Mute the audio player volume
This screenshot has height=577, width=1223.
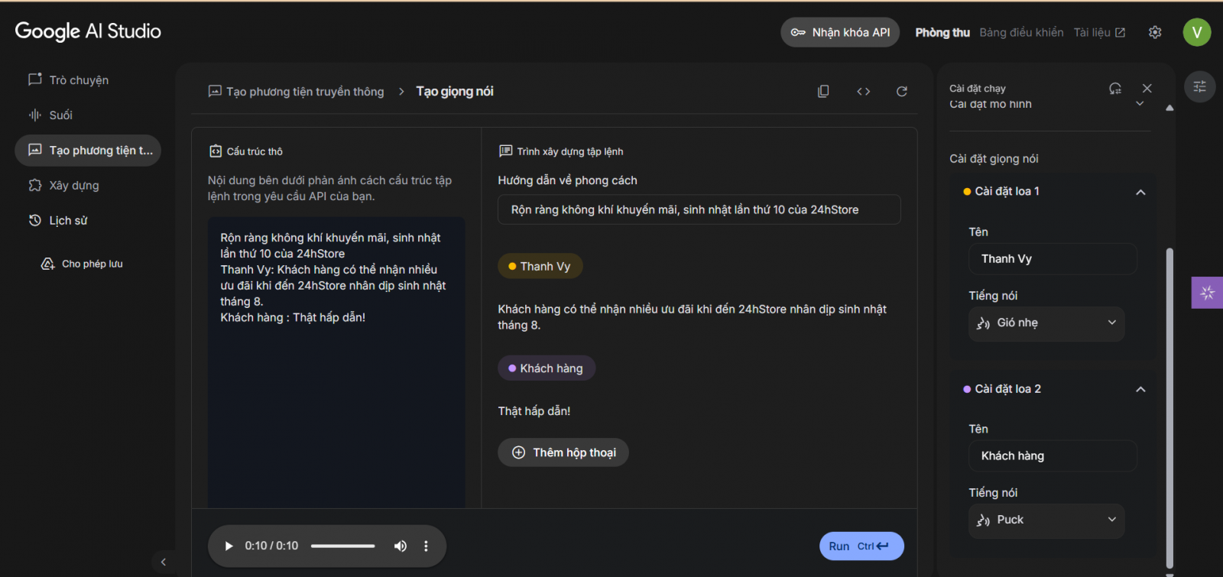(400, 546)
